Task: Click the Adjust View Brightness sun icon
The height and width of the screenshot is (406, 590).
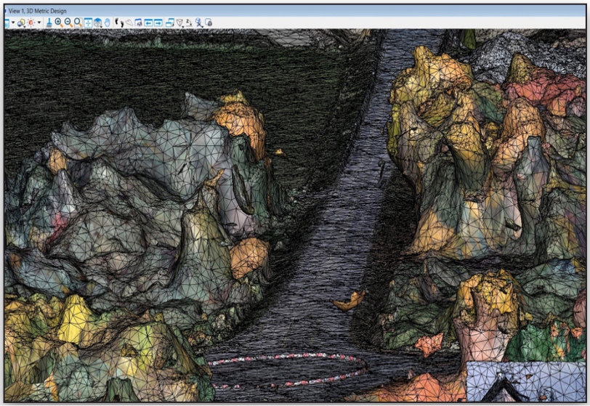Action: coord(31,23)
